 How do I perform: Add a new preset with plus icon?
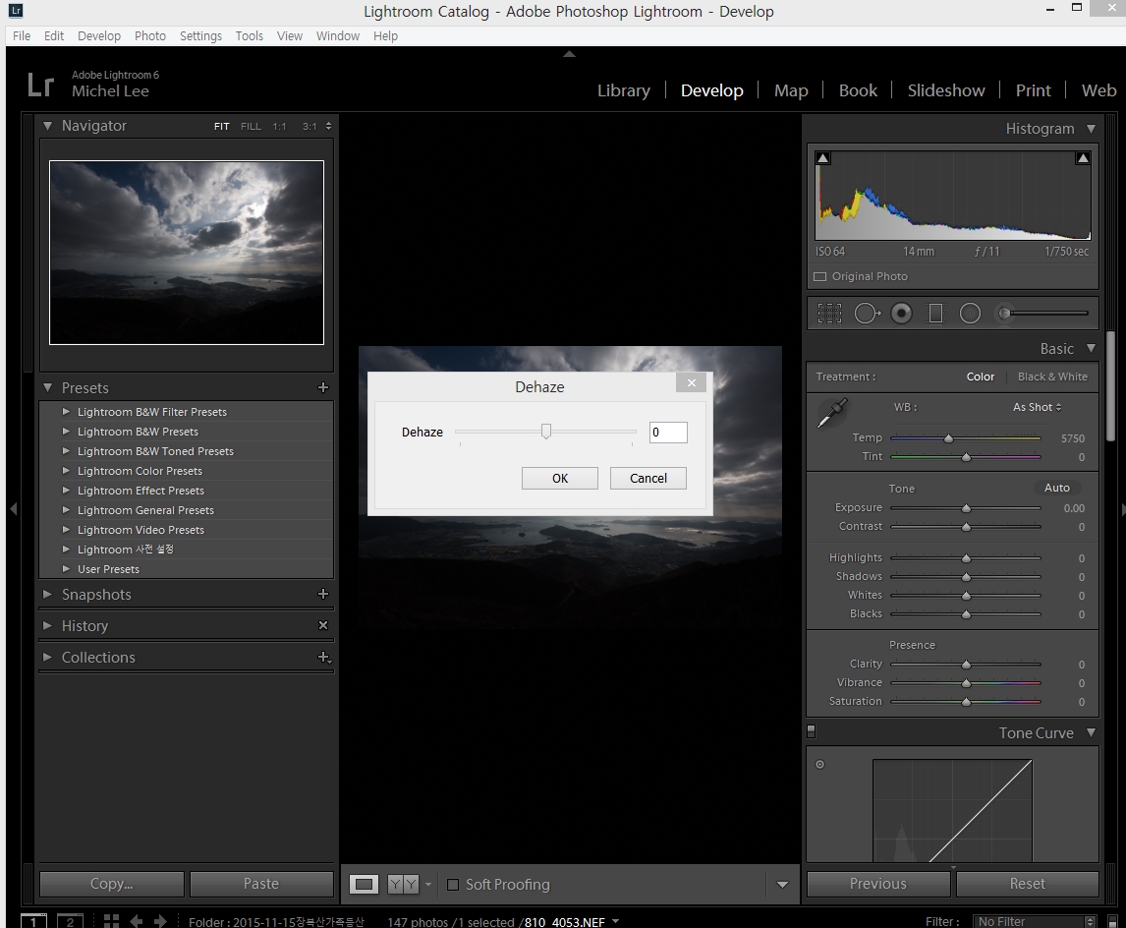point(323,388)
